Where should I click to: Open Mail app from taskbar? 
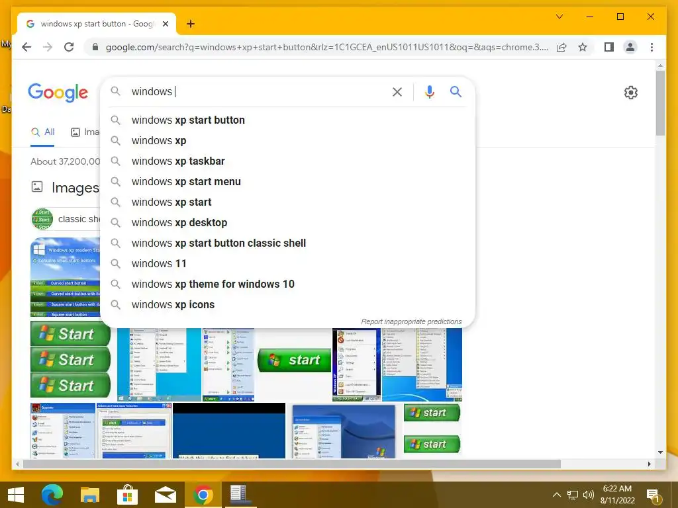[x=165, y=495]
